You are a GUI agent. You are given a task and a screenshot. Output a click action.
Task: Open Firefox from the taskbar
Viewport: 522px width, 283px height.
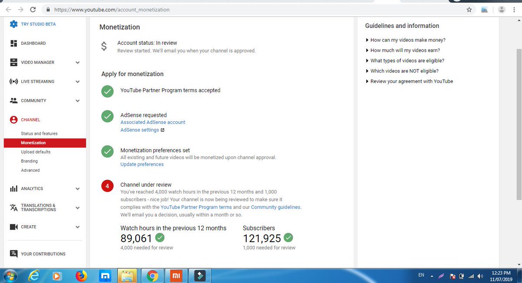click(x=81, y=276)
